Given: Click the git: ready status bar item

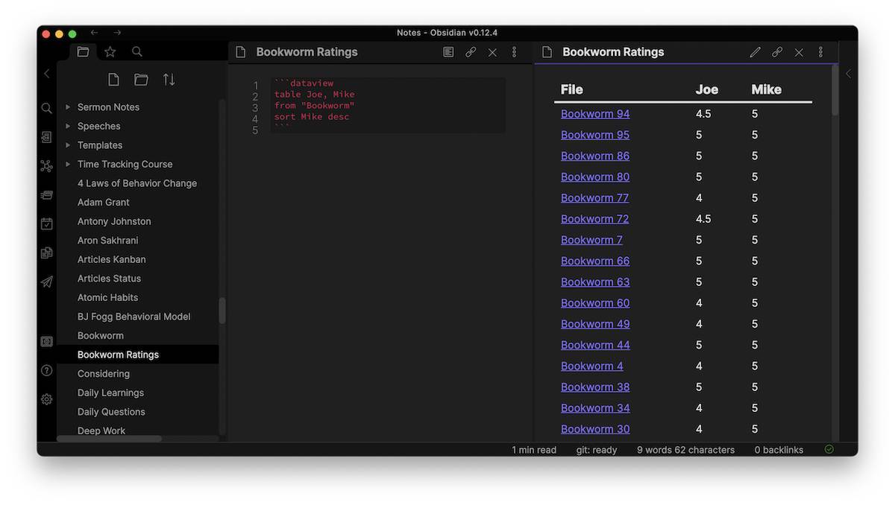Looking at the screenshot, I should (596, 450).
